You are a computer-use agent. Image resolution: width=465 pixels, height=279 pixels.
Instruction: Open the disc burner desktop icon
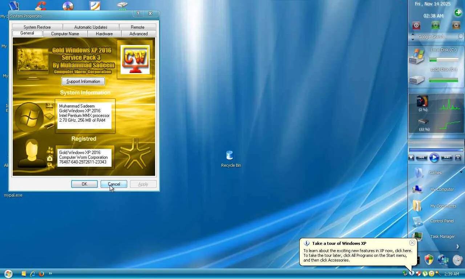coord(68,5)
